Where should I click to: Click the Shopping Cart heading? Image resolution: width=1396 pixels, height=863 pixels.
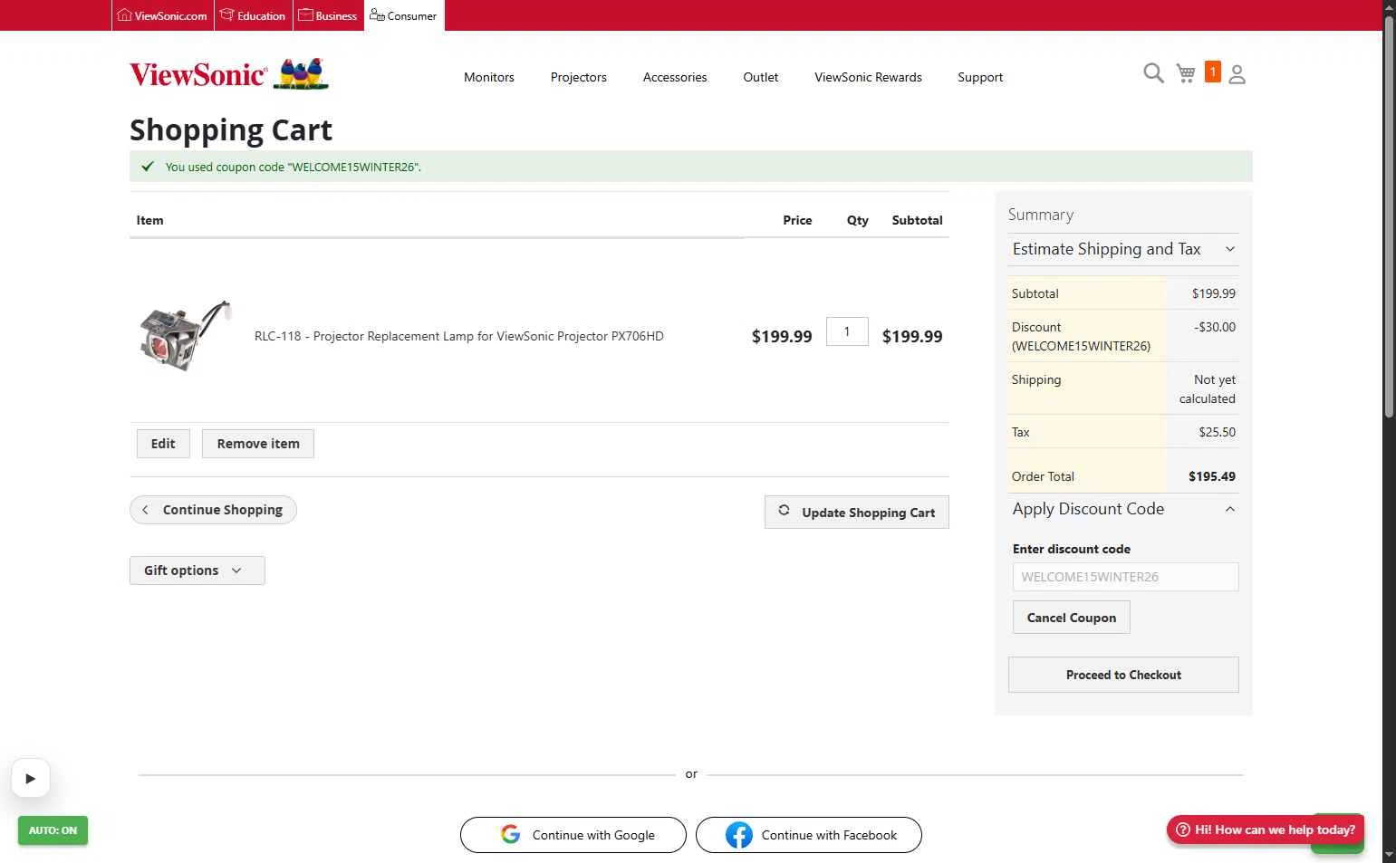[x=231, y=130]
